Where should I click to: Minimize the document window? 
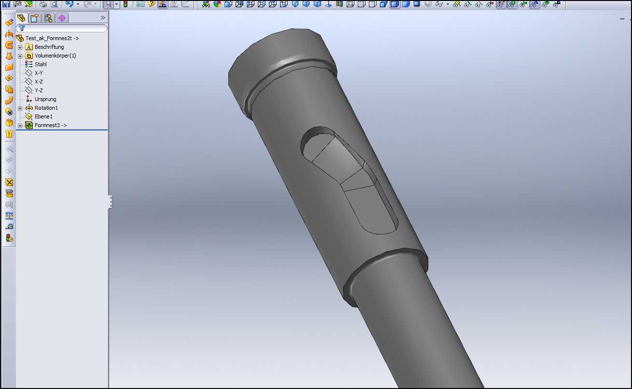(x=622, y=18)
